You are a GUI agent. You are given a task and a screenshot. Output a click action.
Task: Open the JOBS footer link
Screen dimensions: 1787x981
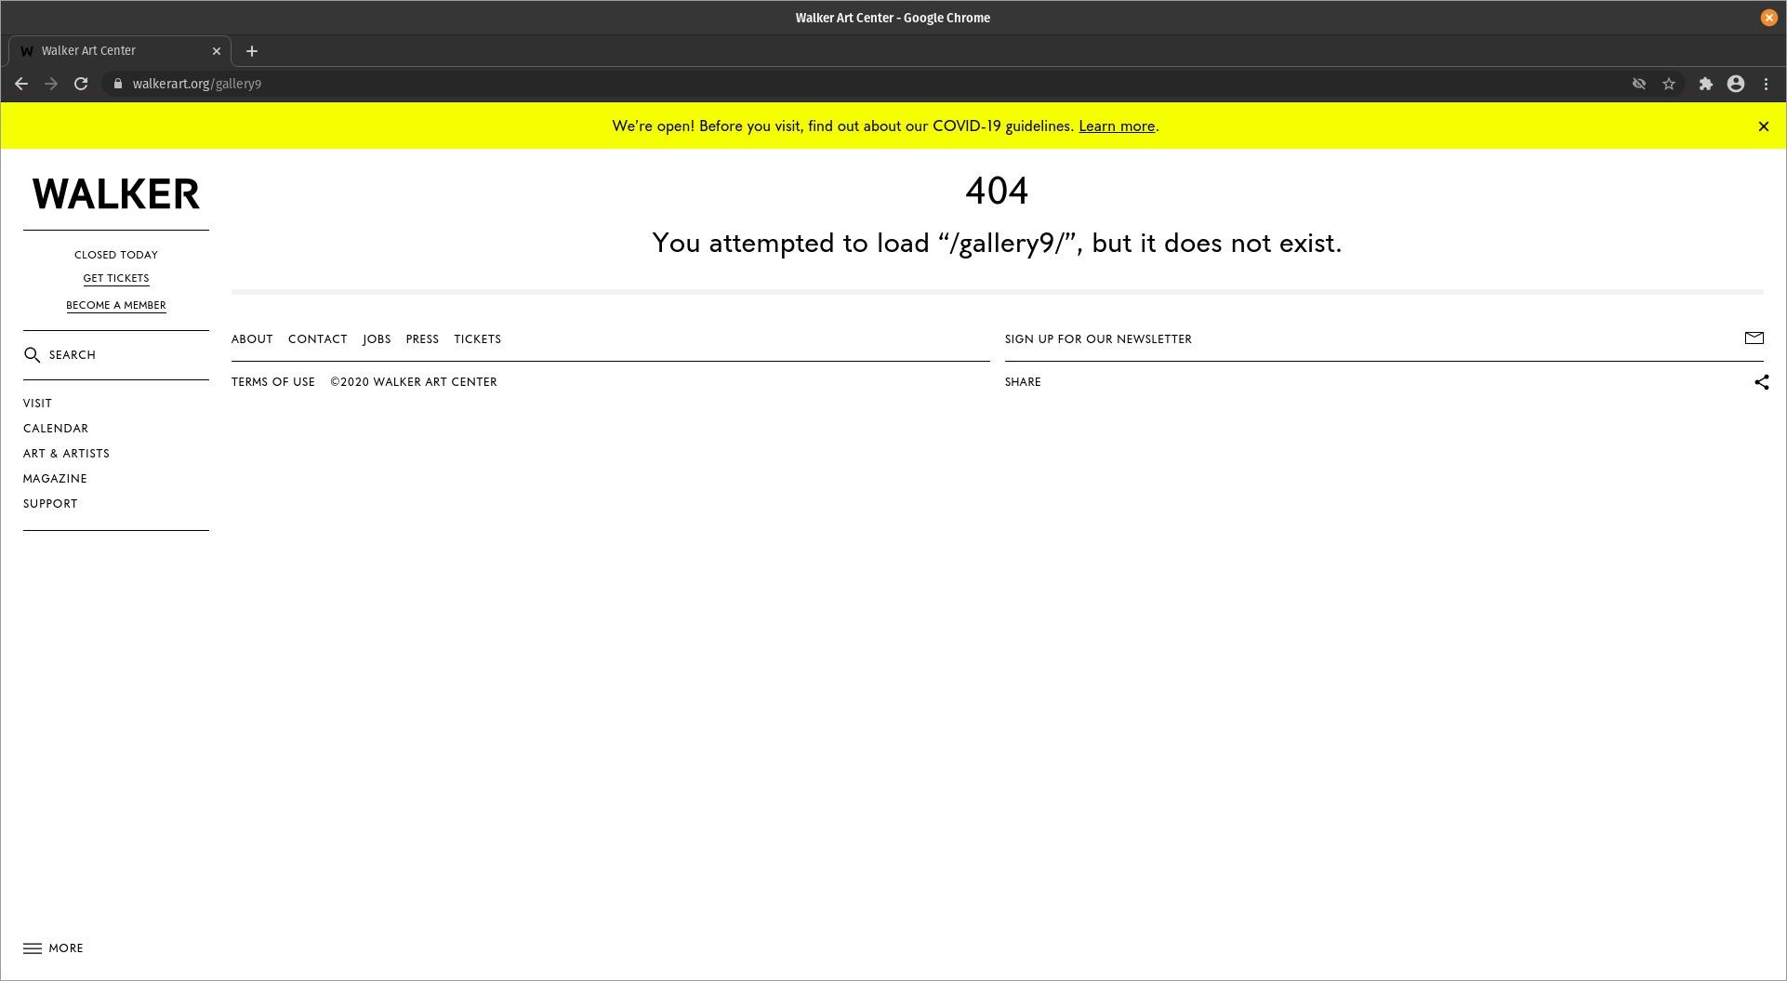point(377,339)
